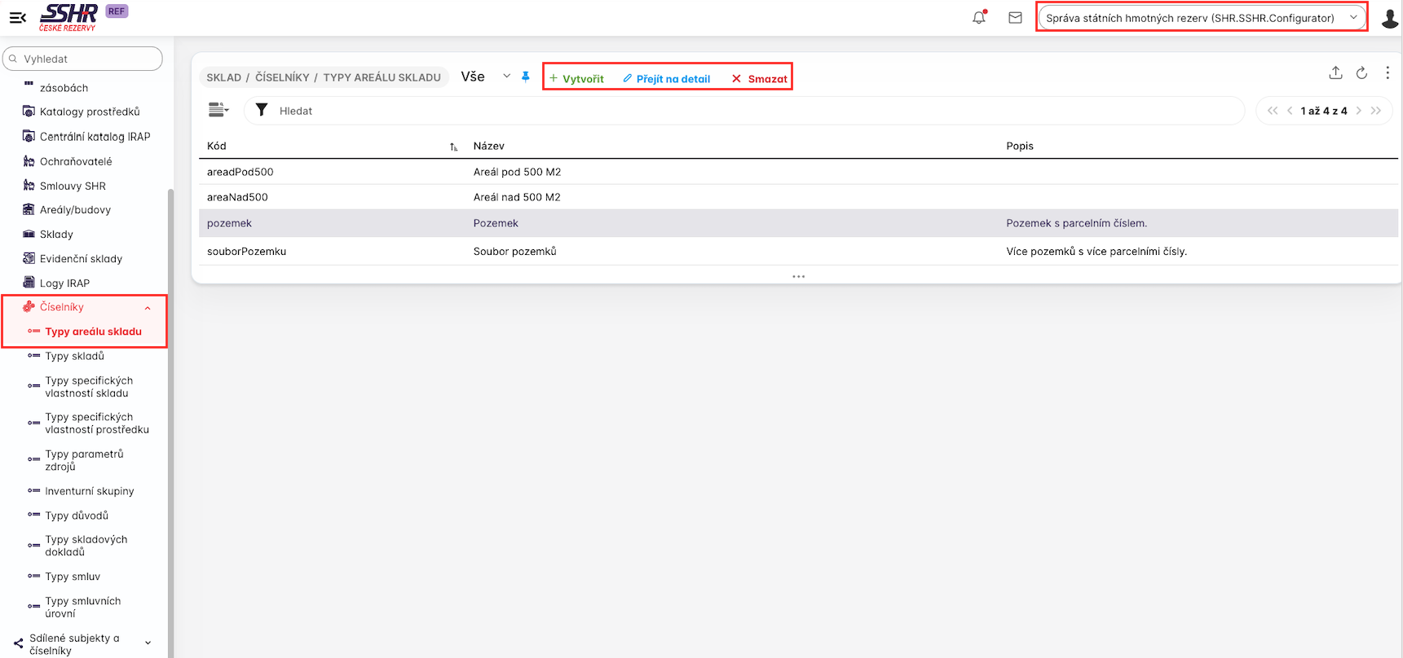This screenshot has width=1403, height=658.
Task: Open the column list view options
Action: tap(218, 110)
